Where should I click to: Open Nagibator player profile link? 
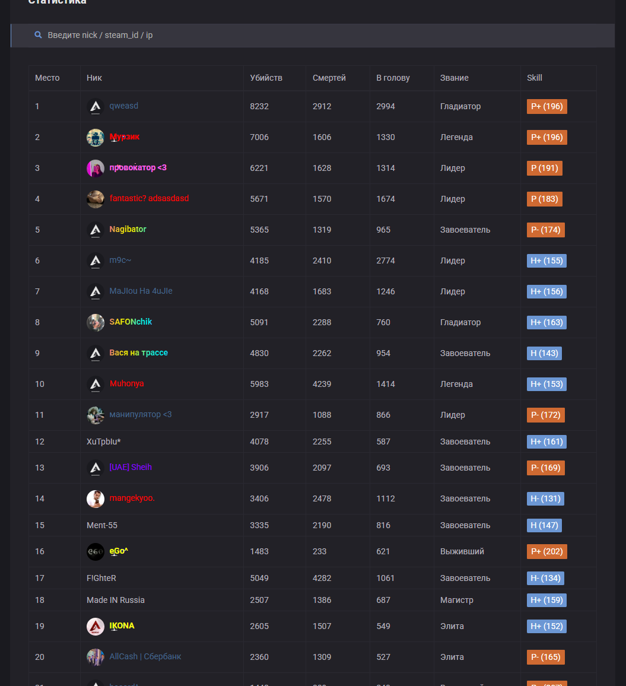pyautogui.click(x=128, y=230)
